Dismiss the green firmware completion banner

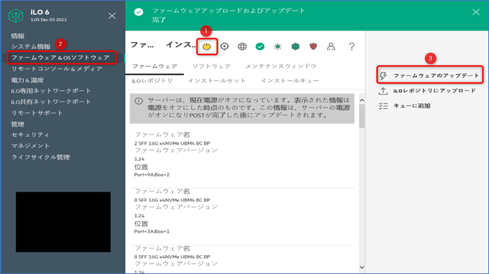click(x=476, y=12)
